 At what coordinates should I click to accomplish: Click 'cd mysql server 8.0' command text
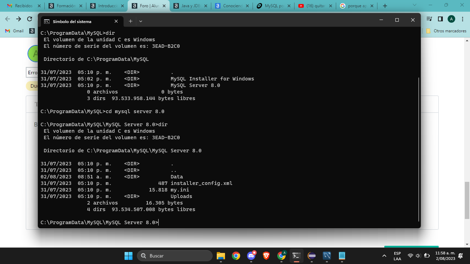pos(135,111)
